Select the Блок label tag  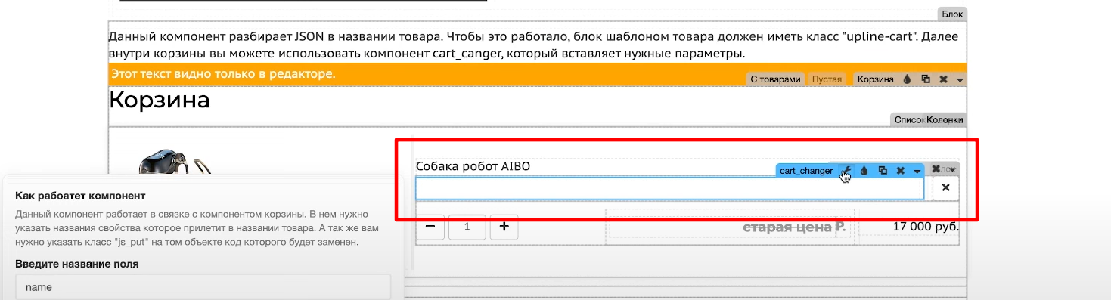tap(952, 14)
